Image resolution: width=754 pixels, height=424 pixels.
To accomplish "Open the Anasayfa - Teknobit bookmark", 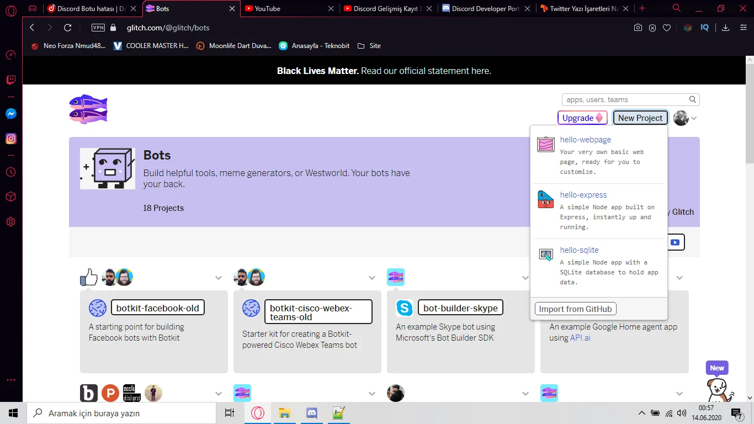I will (314, 46).
